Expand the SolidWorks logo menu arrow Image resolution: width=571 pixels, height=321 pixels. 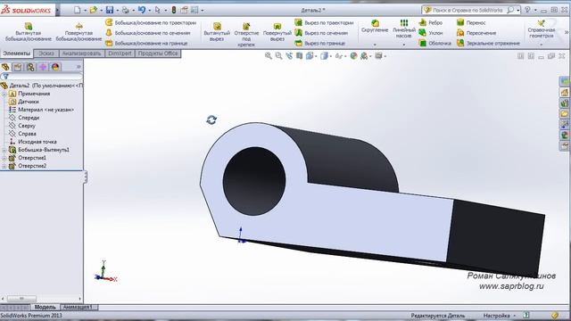tap(57, 10)
